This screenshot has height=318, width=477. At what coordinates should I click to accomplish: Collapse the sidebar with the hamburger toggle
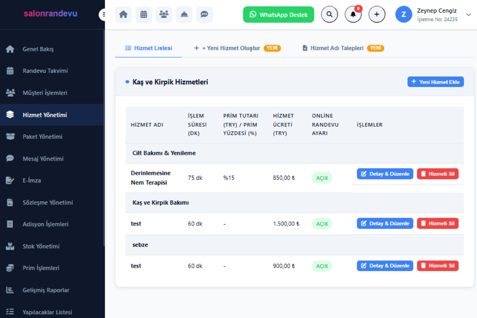click(x=103, y=15)
